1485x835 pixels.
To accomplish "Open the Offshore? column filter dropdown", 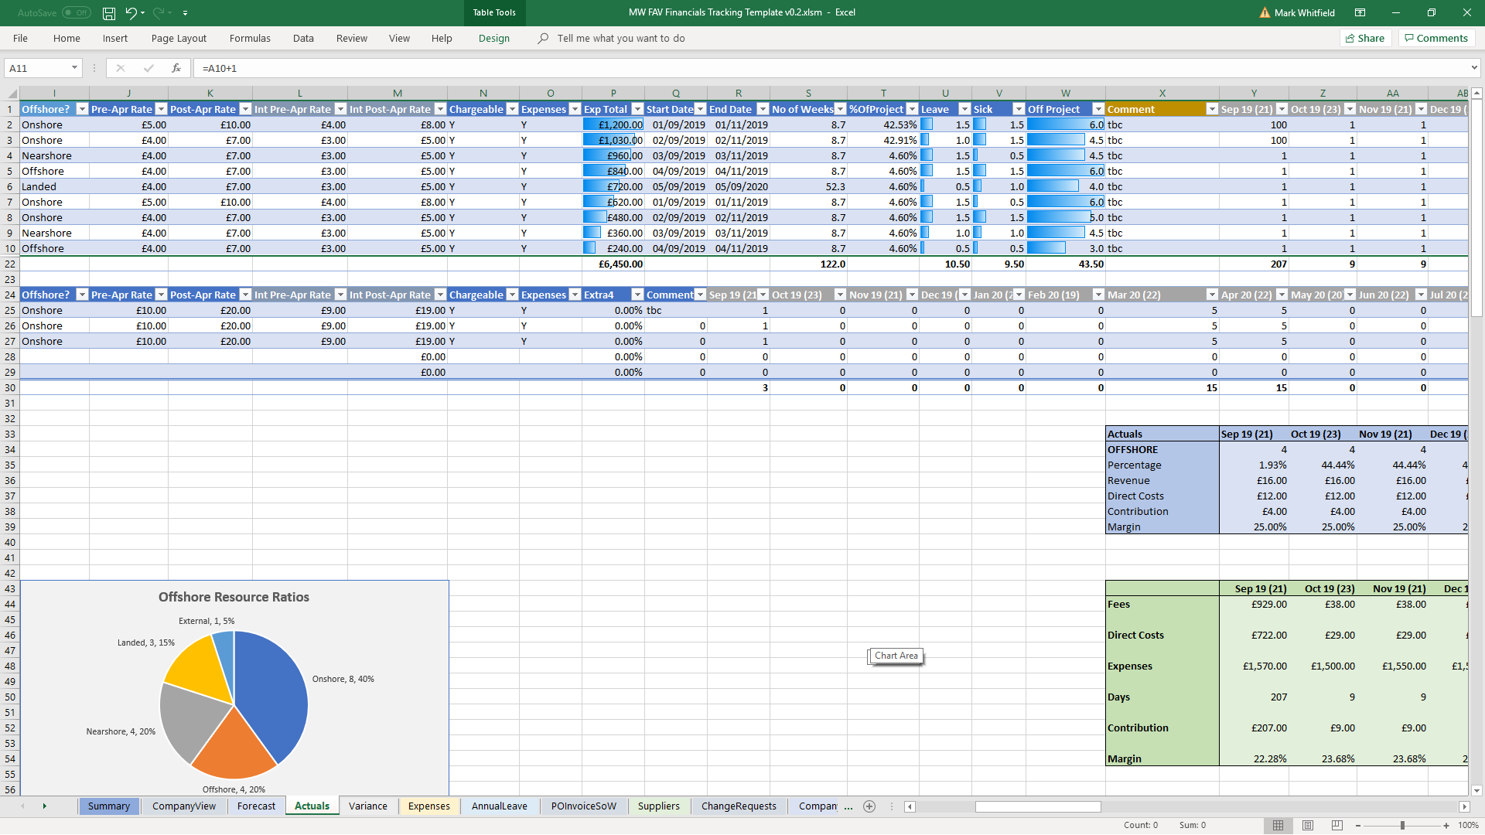I will point(82,109).
